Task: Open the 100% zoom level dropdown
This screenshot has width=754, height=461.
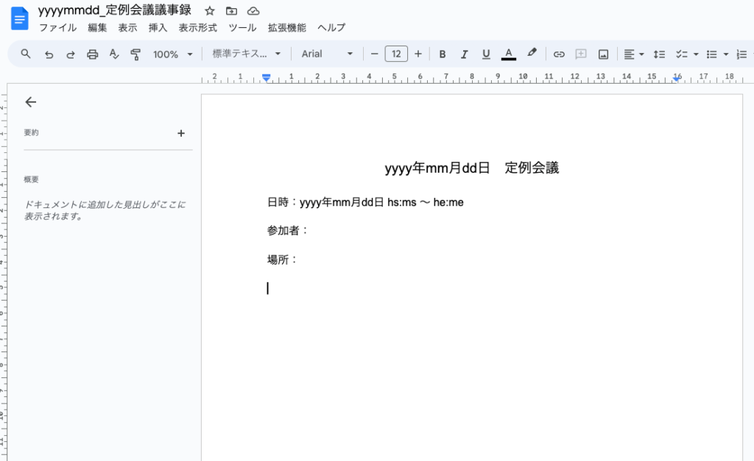Action: pos(172,54)
